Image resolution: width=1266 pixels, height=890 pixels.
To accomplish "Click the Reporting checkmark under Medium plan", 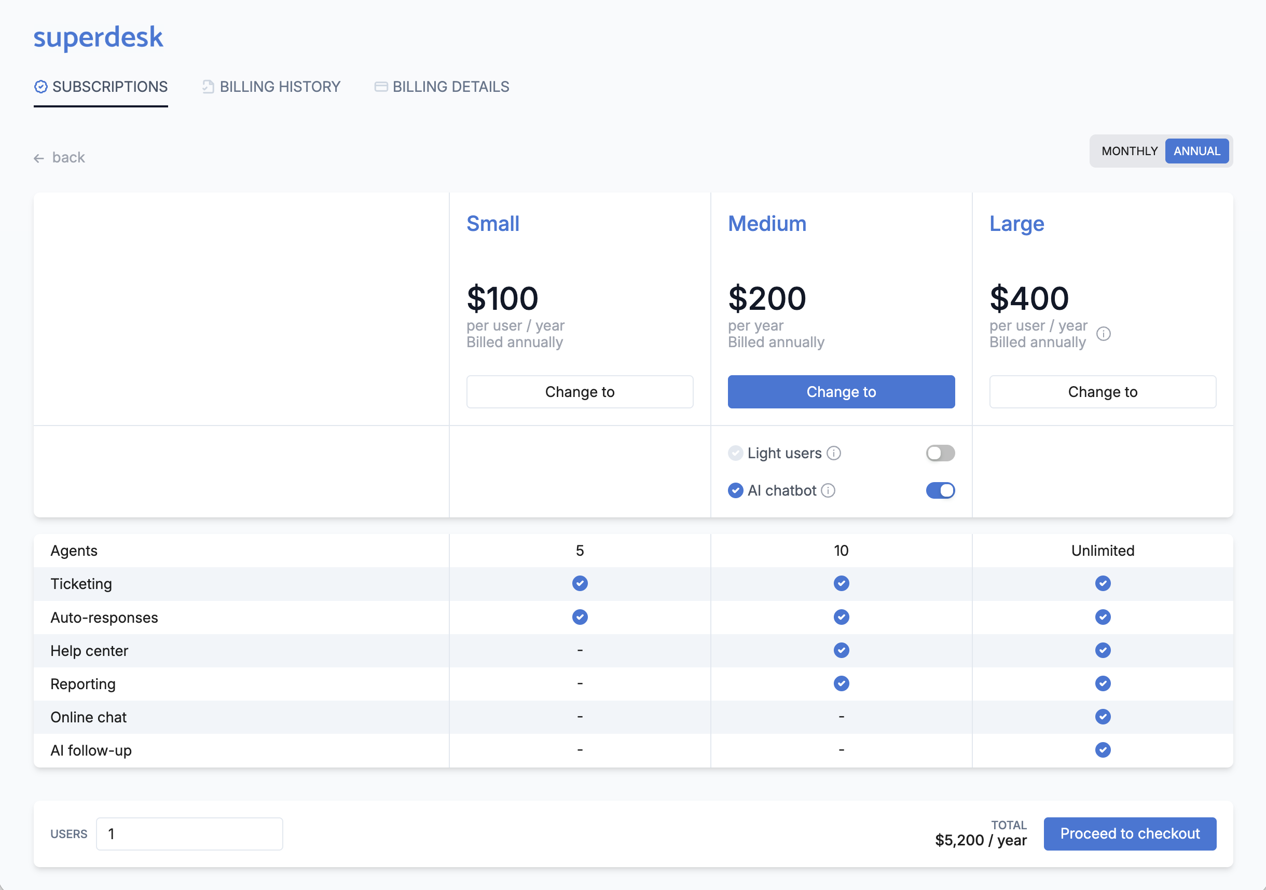I will point(842,684).
